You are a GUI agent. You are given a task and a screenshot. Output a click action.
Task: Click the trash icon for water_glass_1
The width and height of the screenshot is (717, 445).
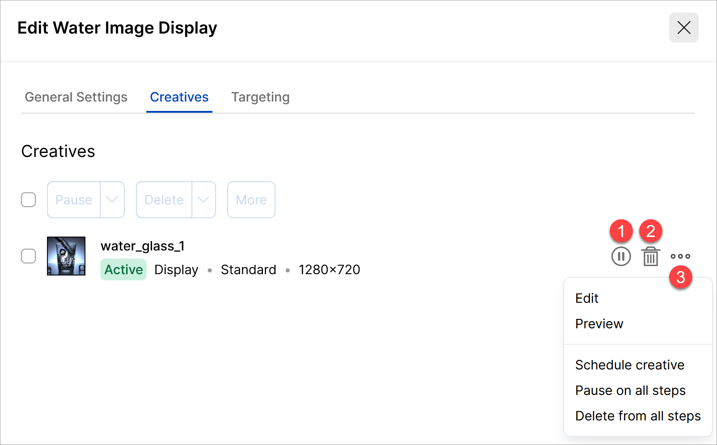650,257
